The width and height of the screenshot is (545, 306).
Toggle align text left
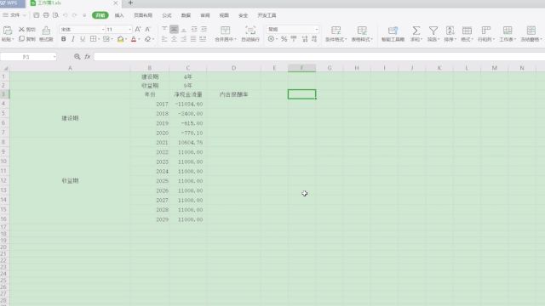[164, 39]
